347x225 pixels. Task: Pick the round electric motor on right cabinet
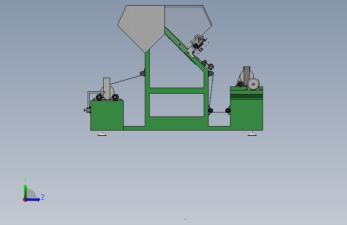(253, 84)
